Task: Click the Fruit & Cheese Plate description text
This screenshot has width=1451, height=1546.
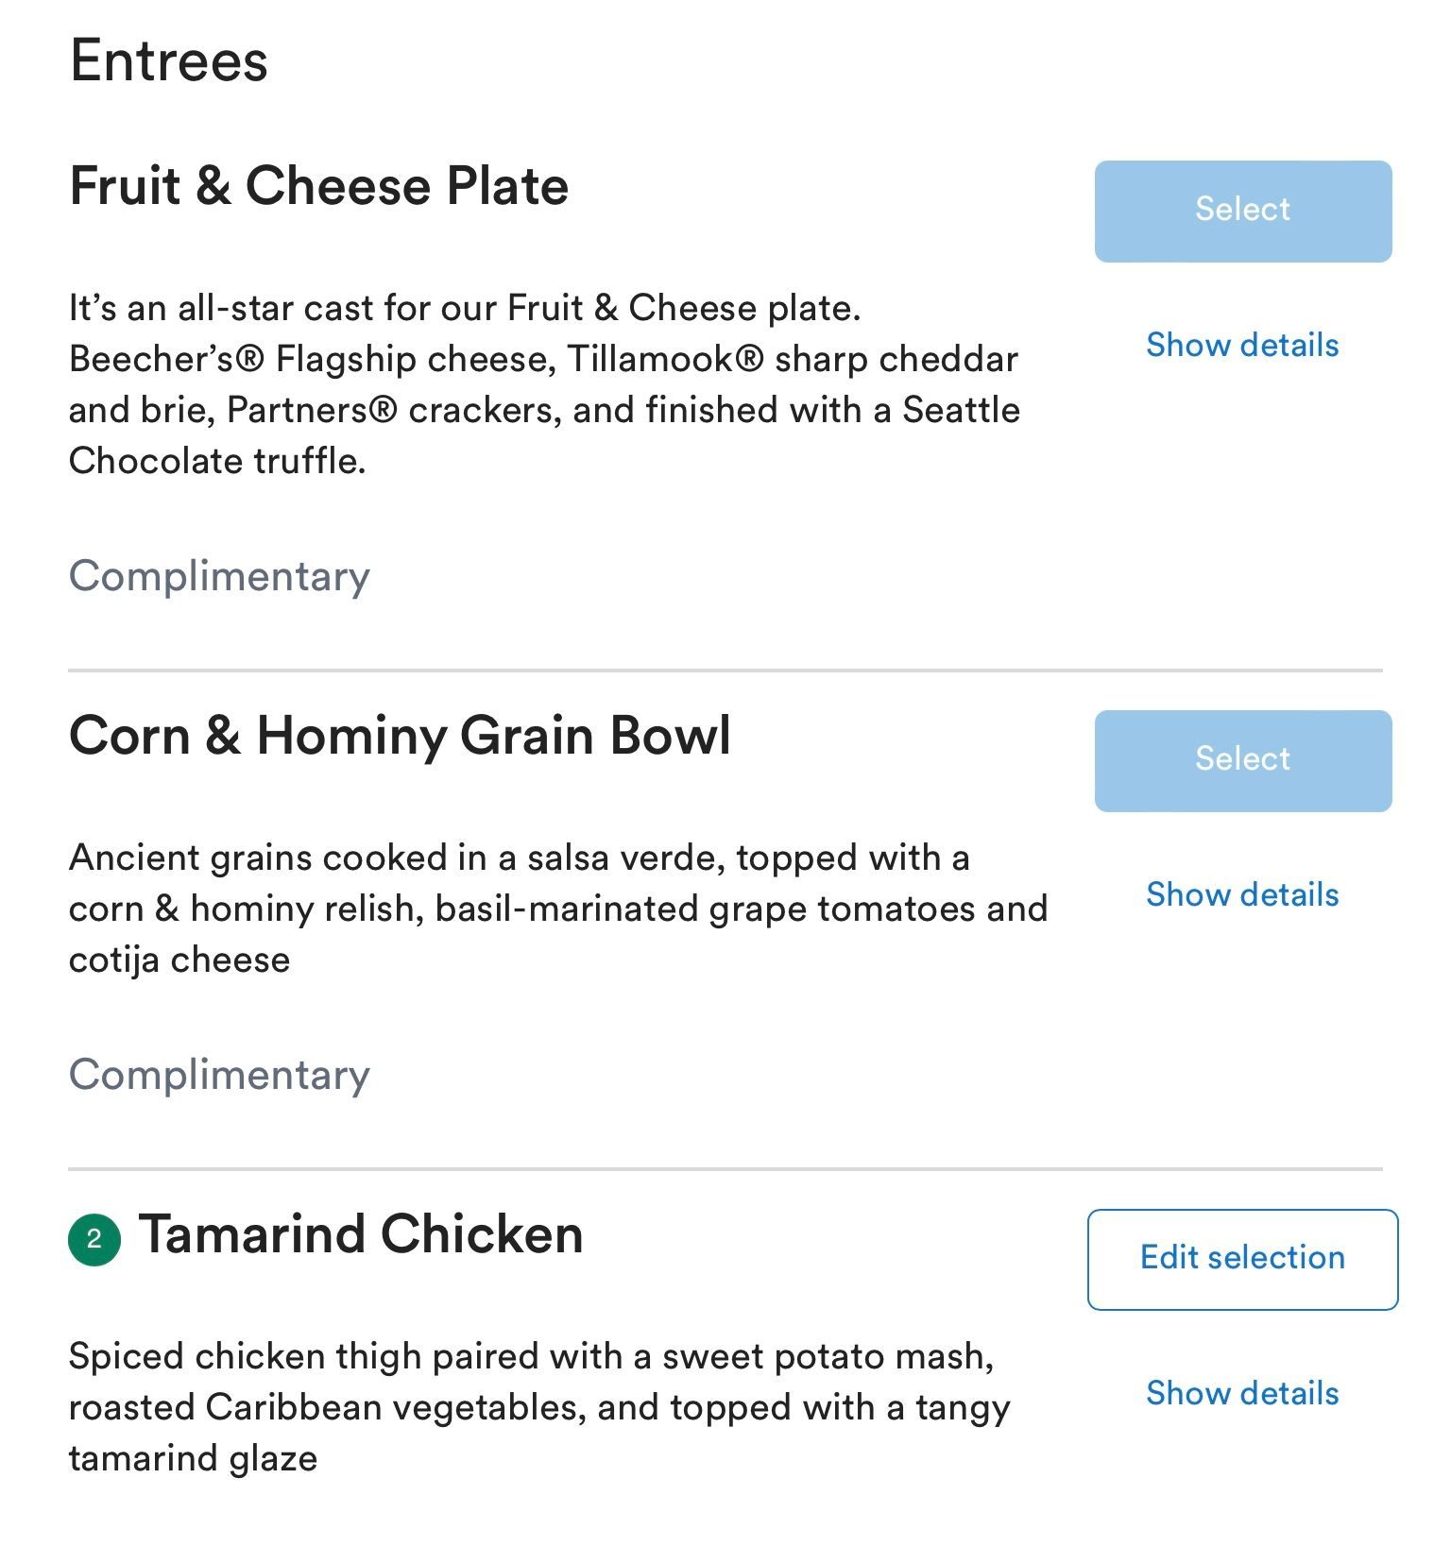Action: (543, 384)
